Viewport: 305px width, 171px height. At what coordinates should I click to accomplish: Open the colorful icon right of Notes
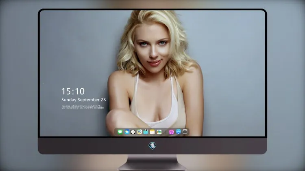(159, 132)
